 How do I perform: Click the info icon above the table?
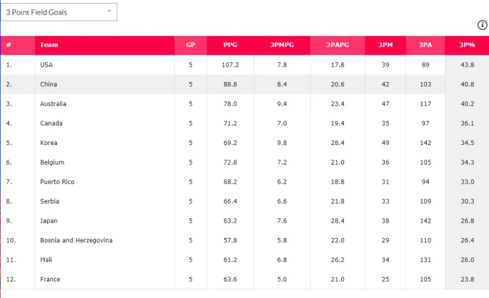[x=482, y=25]
